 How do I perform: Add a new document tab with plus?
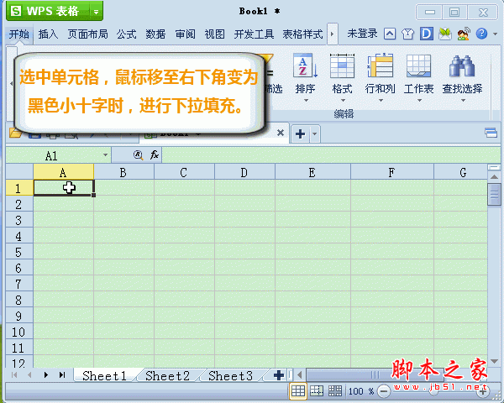point(300,133)
